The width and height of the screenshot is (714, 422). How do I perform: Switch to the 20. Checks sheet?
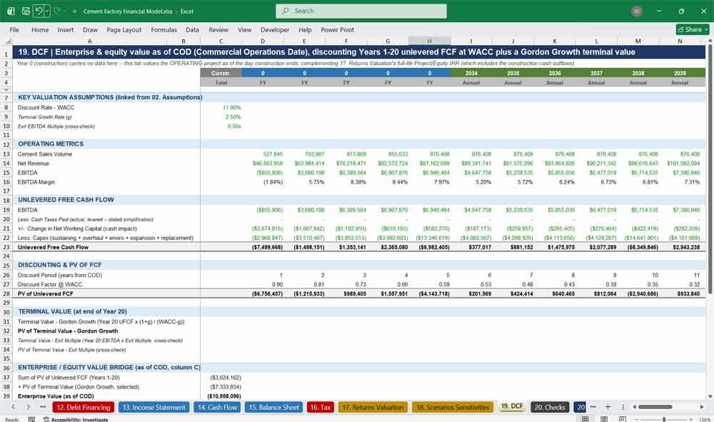click(x=550, y=408)
